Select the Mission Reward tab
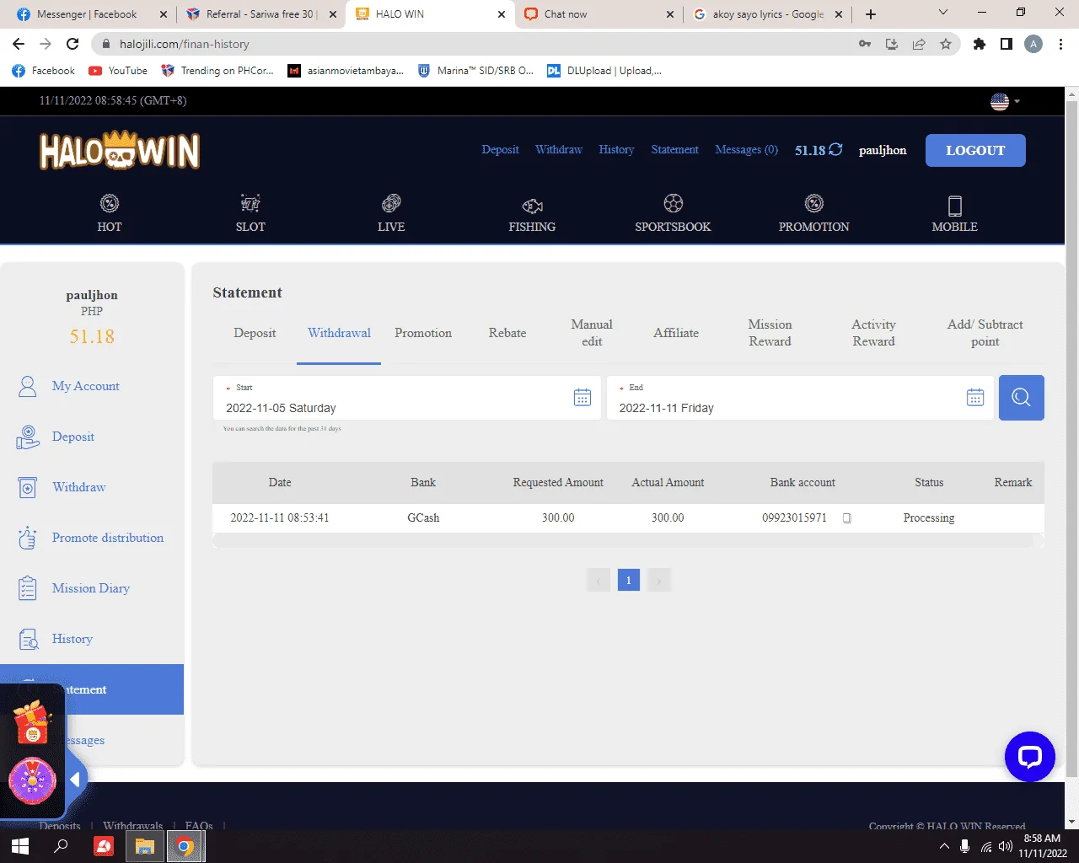Viewport: 1079px width, 863px height. (x=770, y=333)
